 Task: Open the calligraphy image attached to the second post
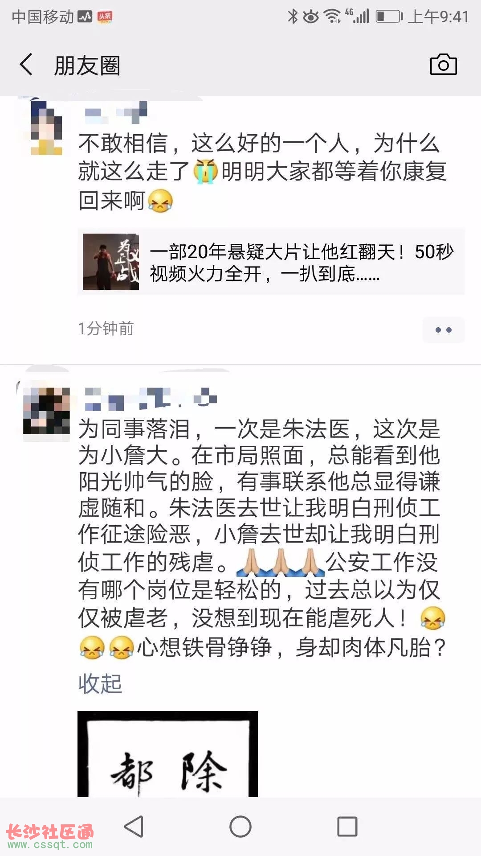[x=167, y=754]
